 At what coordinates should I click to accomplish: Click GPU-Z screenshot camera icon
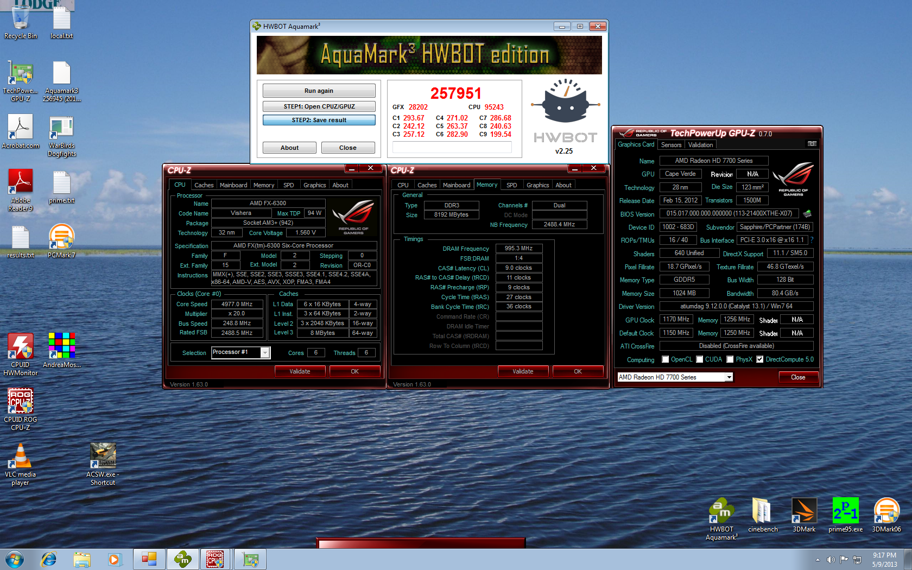tap(812, 144)
